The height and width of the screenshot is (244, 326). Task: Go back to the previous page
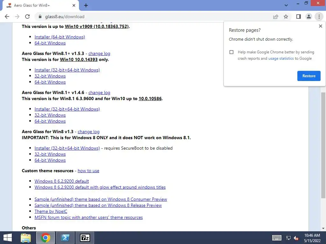tap(7, 17)
